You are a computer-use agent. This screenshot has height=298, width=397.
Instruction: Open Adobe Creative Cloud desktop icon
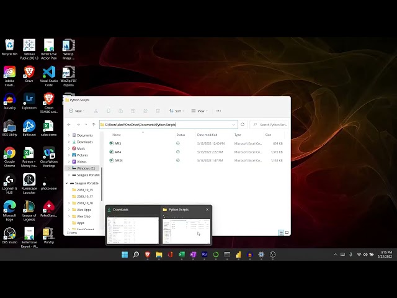[9, 76]
